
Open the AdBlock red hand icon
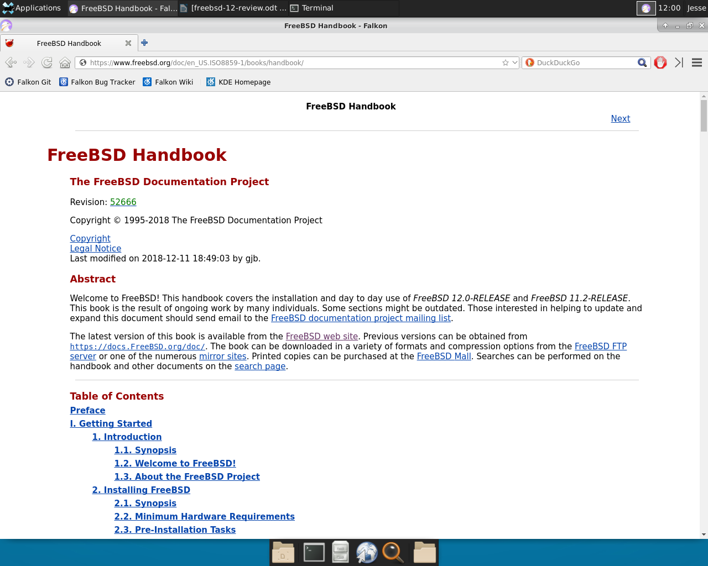click(660, 62)
